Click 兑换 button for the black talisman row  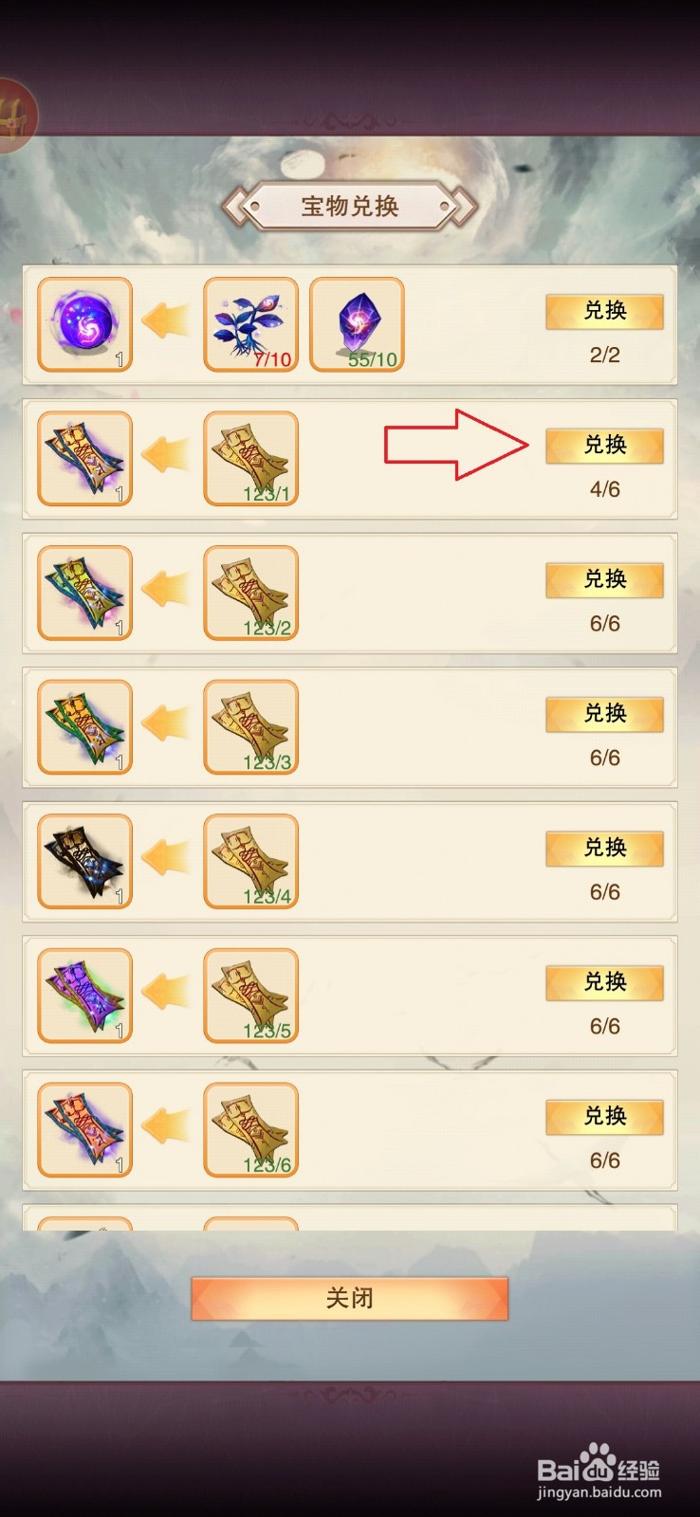pyautogui.click(x=604, y=849)
